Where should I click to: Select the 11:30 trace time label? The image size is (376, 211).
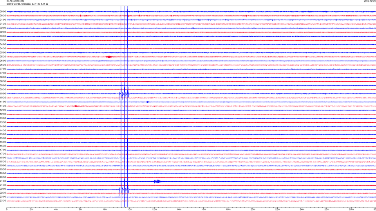3,106
